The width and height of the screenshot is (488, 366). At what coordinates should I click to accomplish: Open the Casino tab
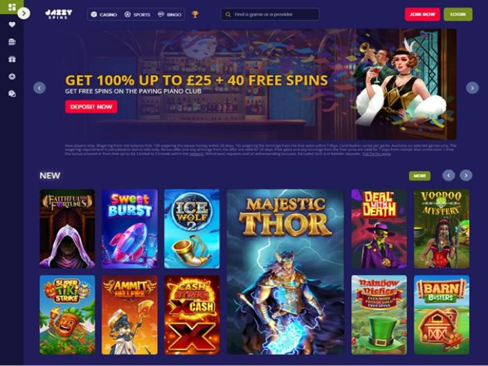click(104, 15)
